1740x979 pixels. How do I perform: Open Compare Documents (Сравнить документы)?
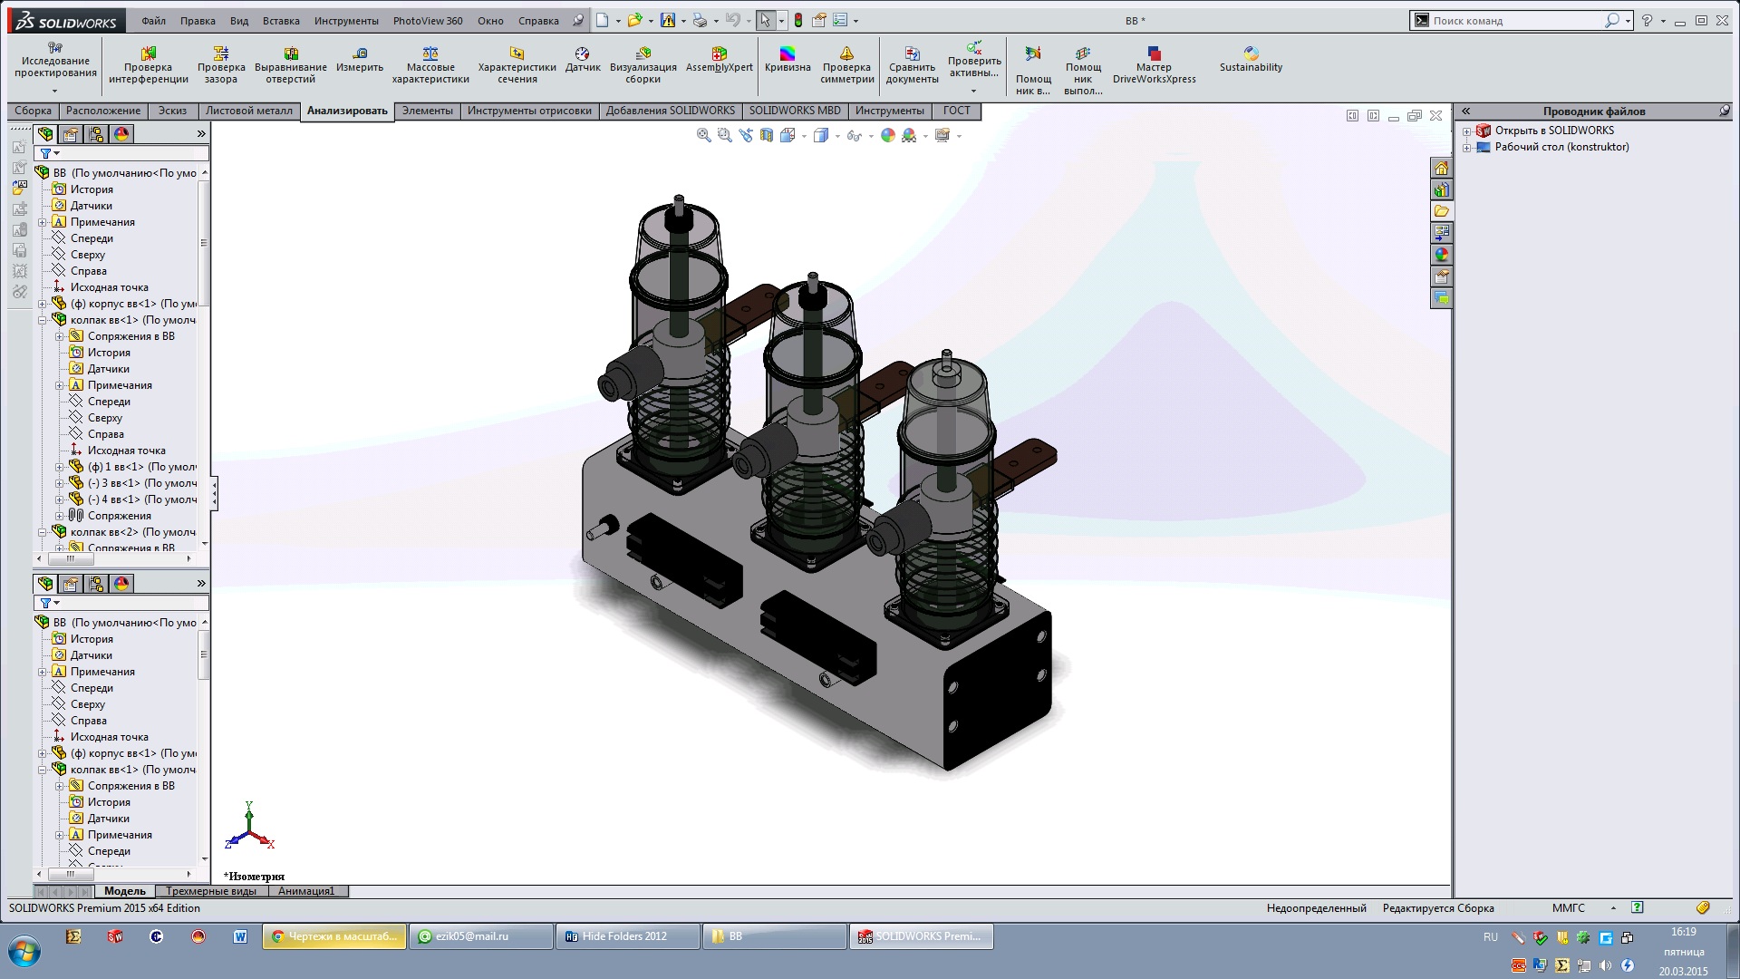pos(912,65)
